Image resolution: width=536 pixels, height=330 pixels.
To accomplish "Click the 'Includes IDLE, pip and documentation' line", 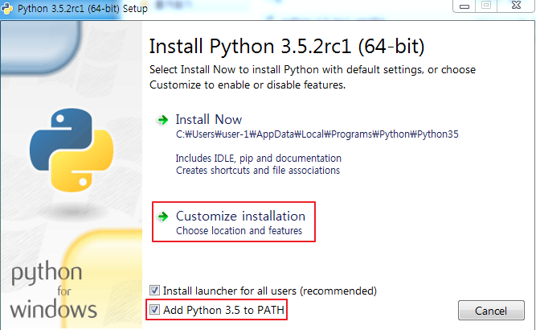I will click(x=259, y=159).
